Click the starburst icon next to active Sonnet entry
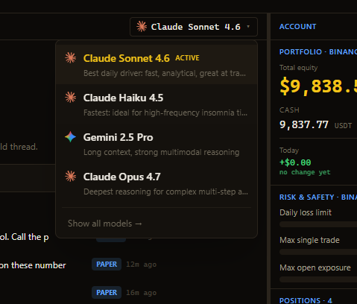This screenshot has width=357, height=304. click(x=71, y=58)
